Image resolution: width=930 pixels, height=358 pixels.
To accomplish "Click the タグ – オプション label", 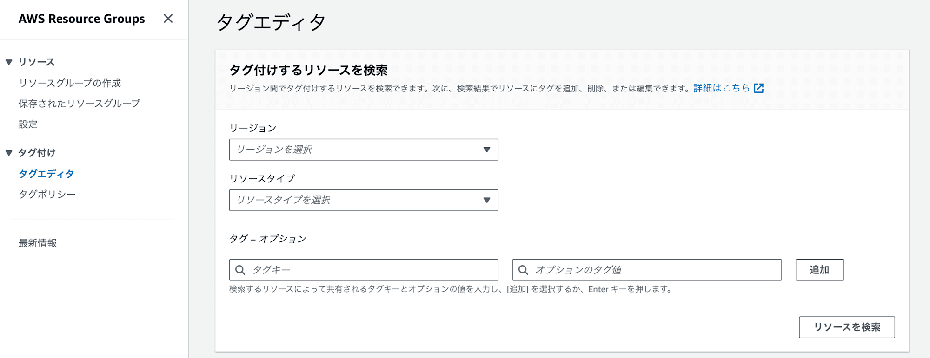I will (268, 239).
